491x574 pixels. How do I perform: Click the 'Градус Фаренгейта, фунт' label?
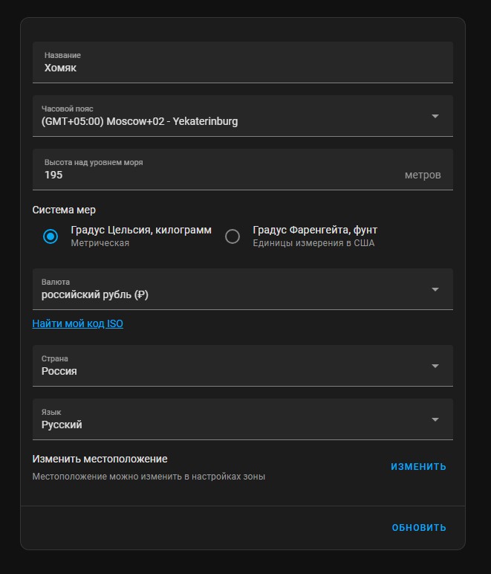tap(315, 230)
